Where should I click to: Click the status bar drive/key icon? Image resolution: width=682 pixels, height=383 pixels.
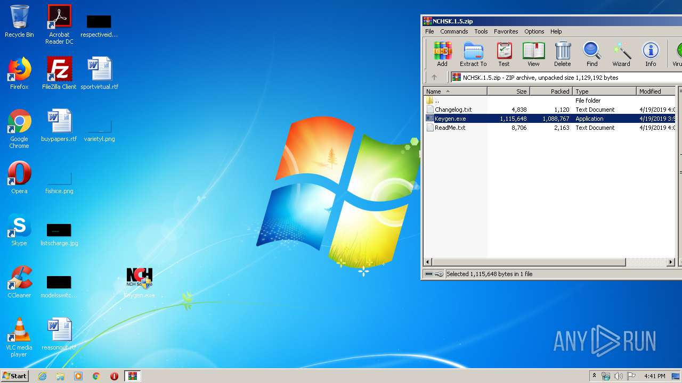[433, 274]
